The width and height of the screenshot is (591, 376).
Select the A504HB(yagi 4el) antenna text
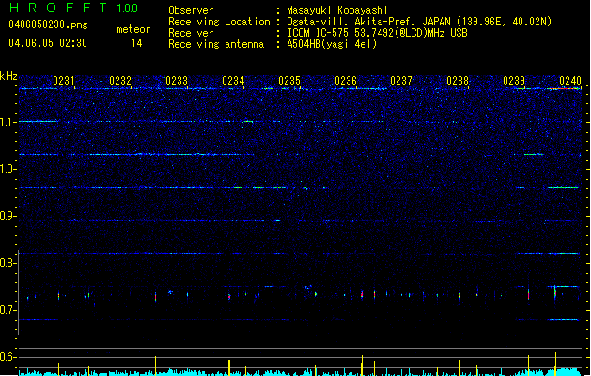(332, 44)
